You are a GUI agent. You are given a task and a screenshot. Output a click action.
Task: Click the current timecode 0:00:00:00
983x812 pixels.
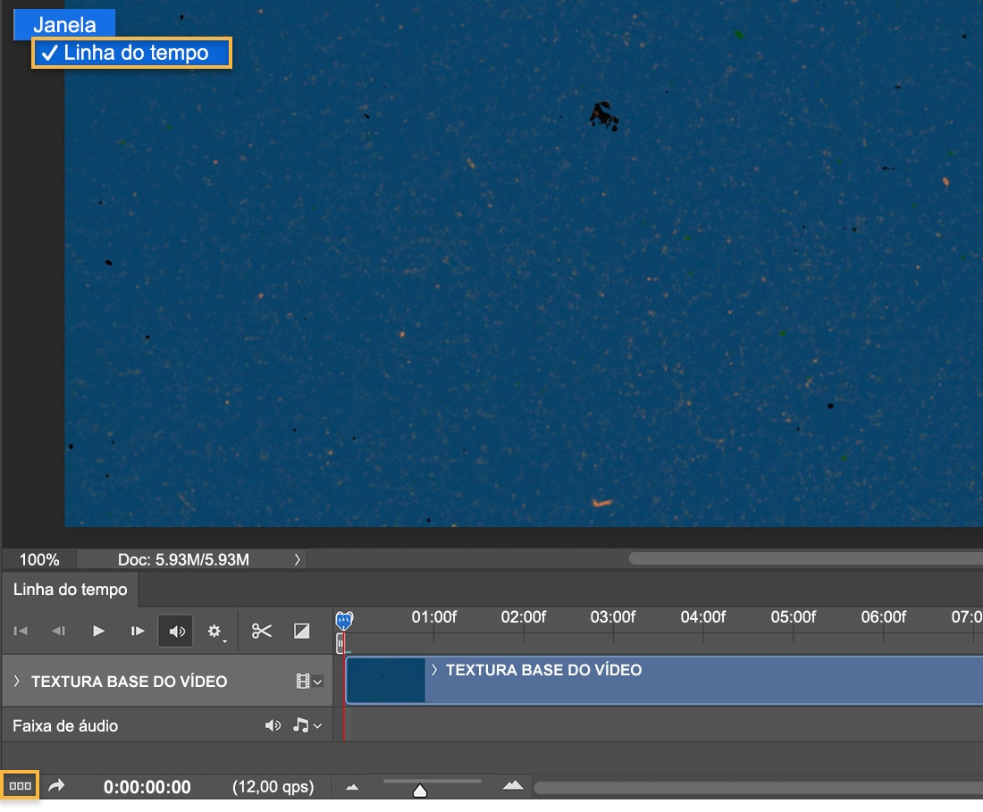pyautogui.click(x=147, y=787)
